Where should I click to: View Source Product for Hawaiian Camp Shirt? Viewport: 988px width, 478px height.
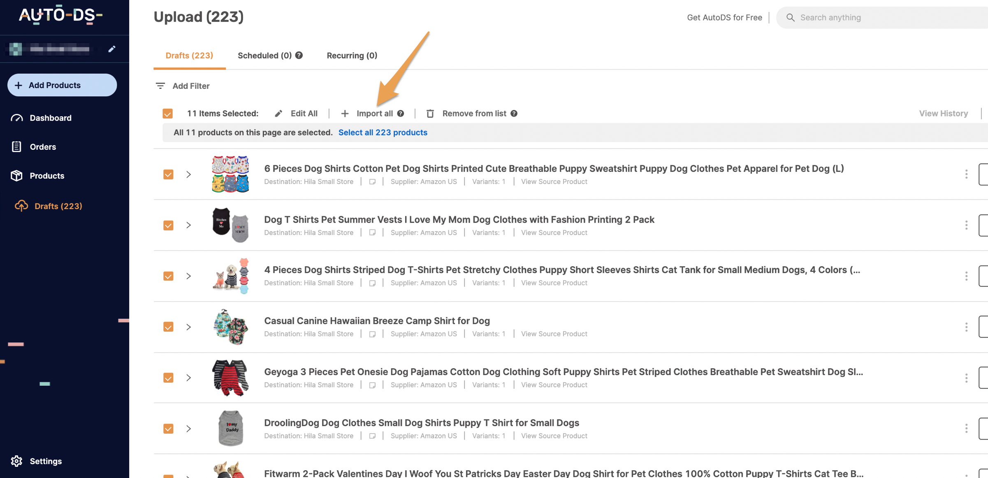pos(554,334)
